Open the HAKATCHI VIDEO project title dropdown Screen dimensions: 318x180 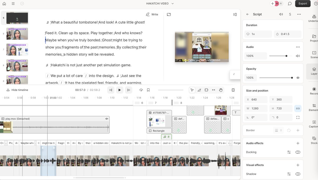point(160,4)
